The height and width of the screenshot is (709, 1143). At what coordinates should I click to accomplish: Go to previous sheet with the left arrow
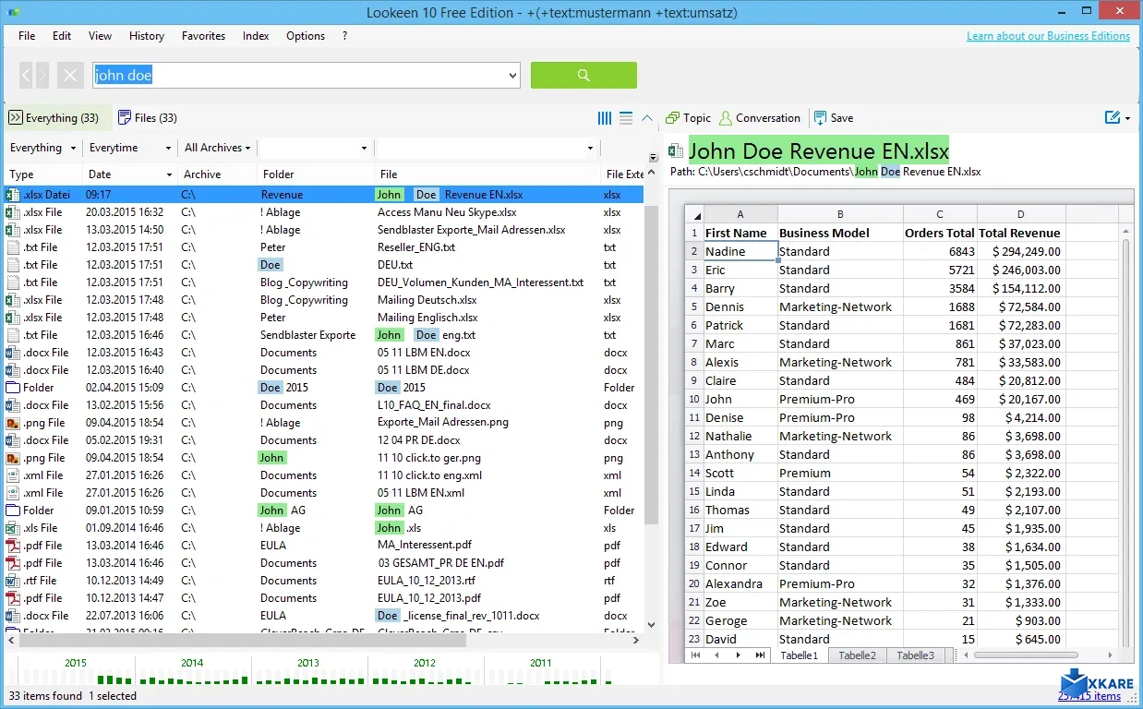point(716,655)
